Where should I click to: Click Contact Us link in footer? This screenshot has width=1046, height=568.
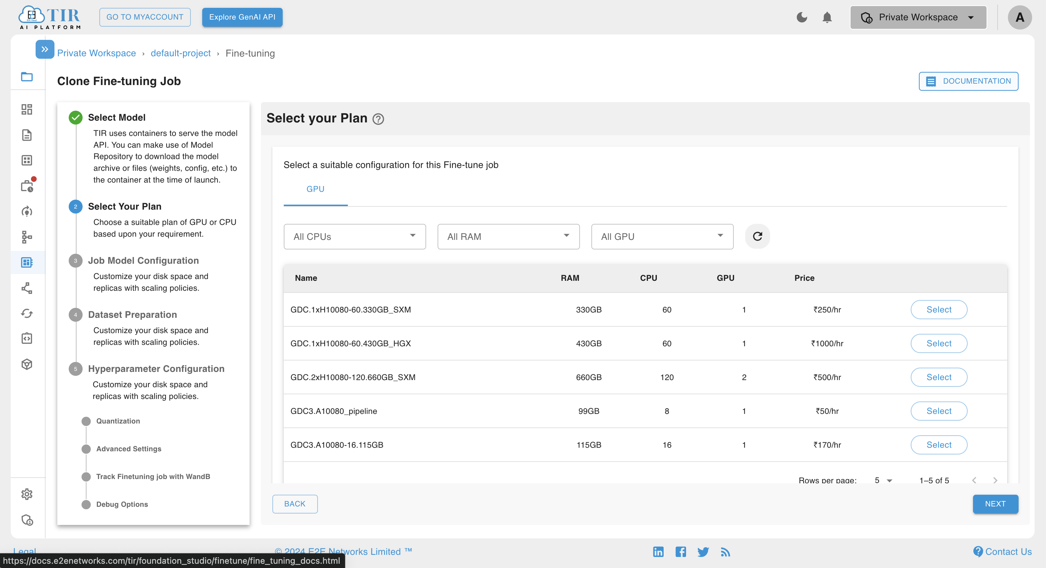pyautogui.click(x=1003, y=551)
